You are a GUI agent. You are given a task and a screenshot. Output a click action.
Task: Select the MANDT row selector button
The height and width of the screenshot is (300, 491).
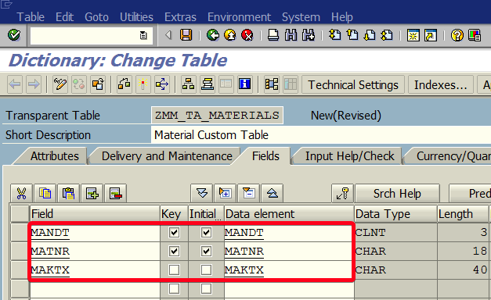(x=20, y=233)
